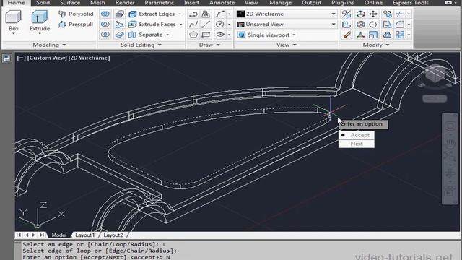Click the Move tool in Modify
Screen dimensions: 462x260
point(373,14)
